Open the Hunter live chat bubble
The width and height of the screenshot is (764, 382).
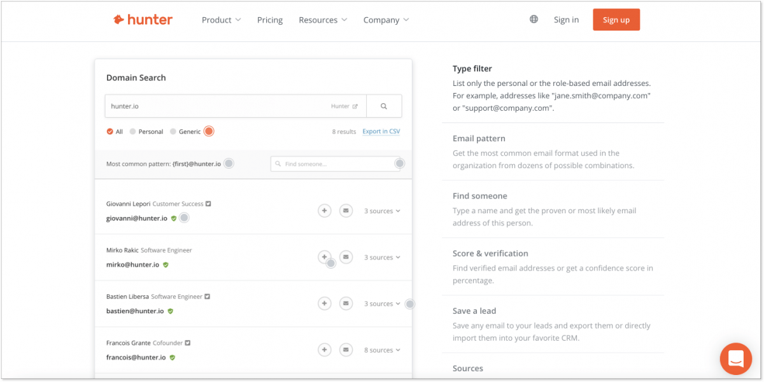(736, 358)
